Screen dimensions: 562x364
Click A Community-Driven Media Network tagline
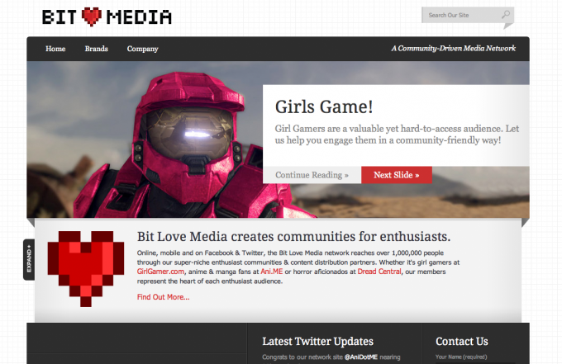(x=453, y=49)
